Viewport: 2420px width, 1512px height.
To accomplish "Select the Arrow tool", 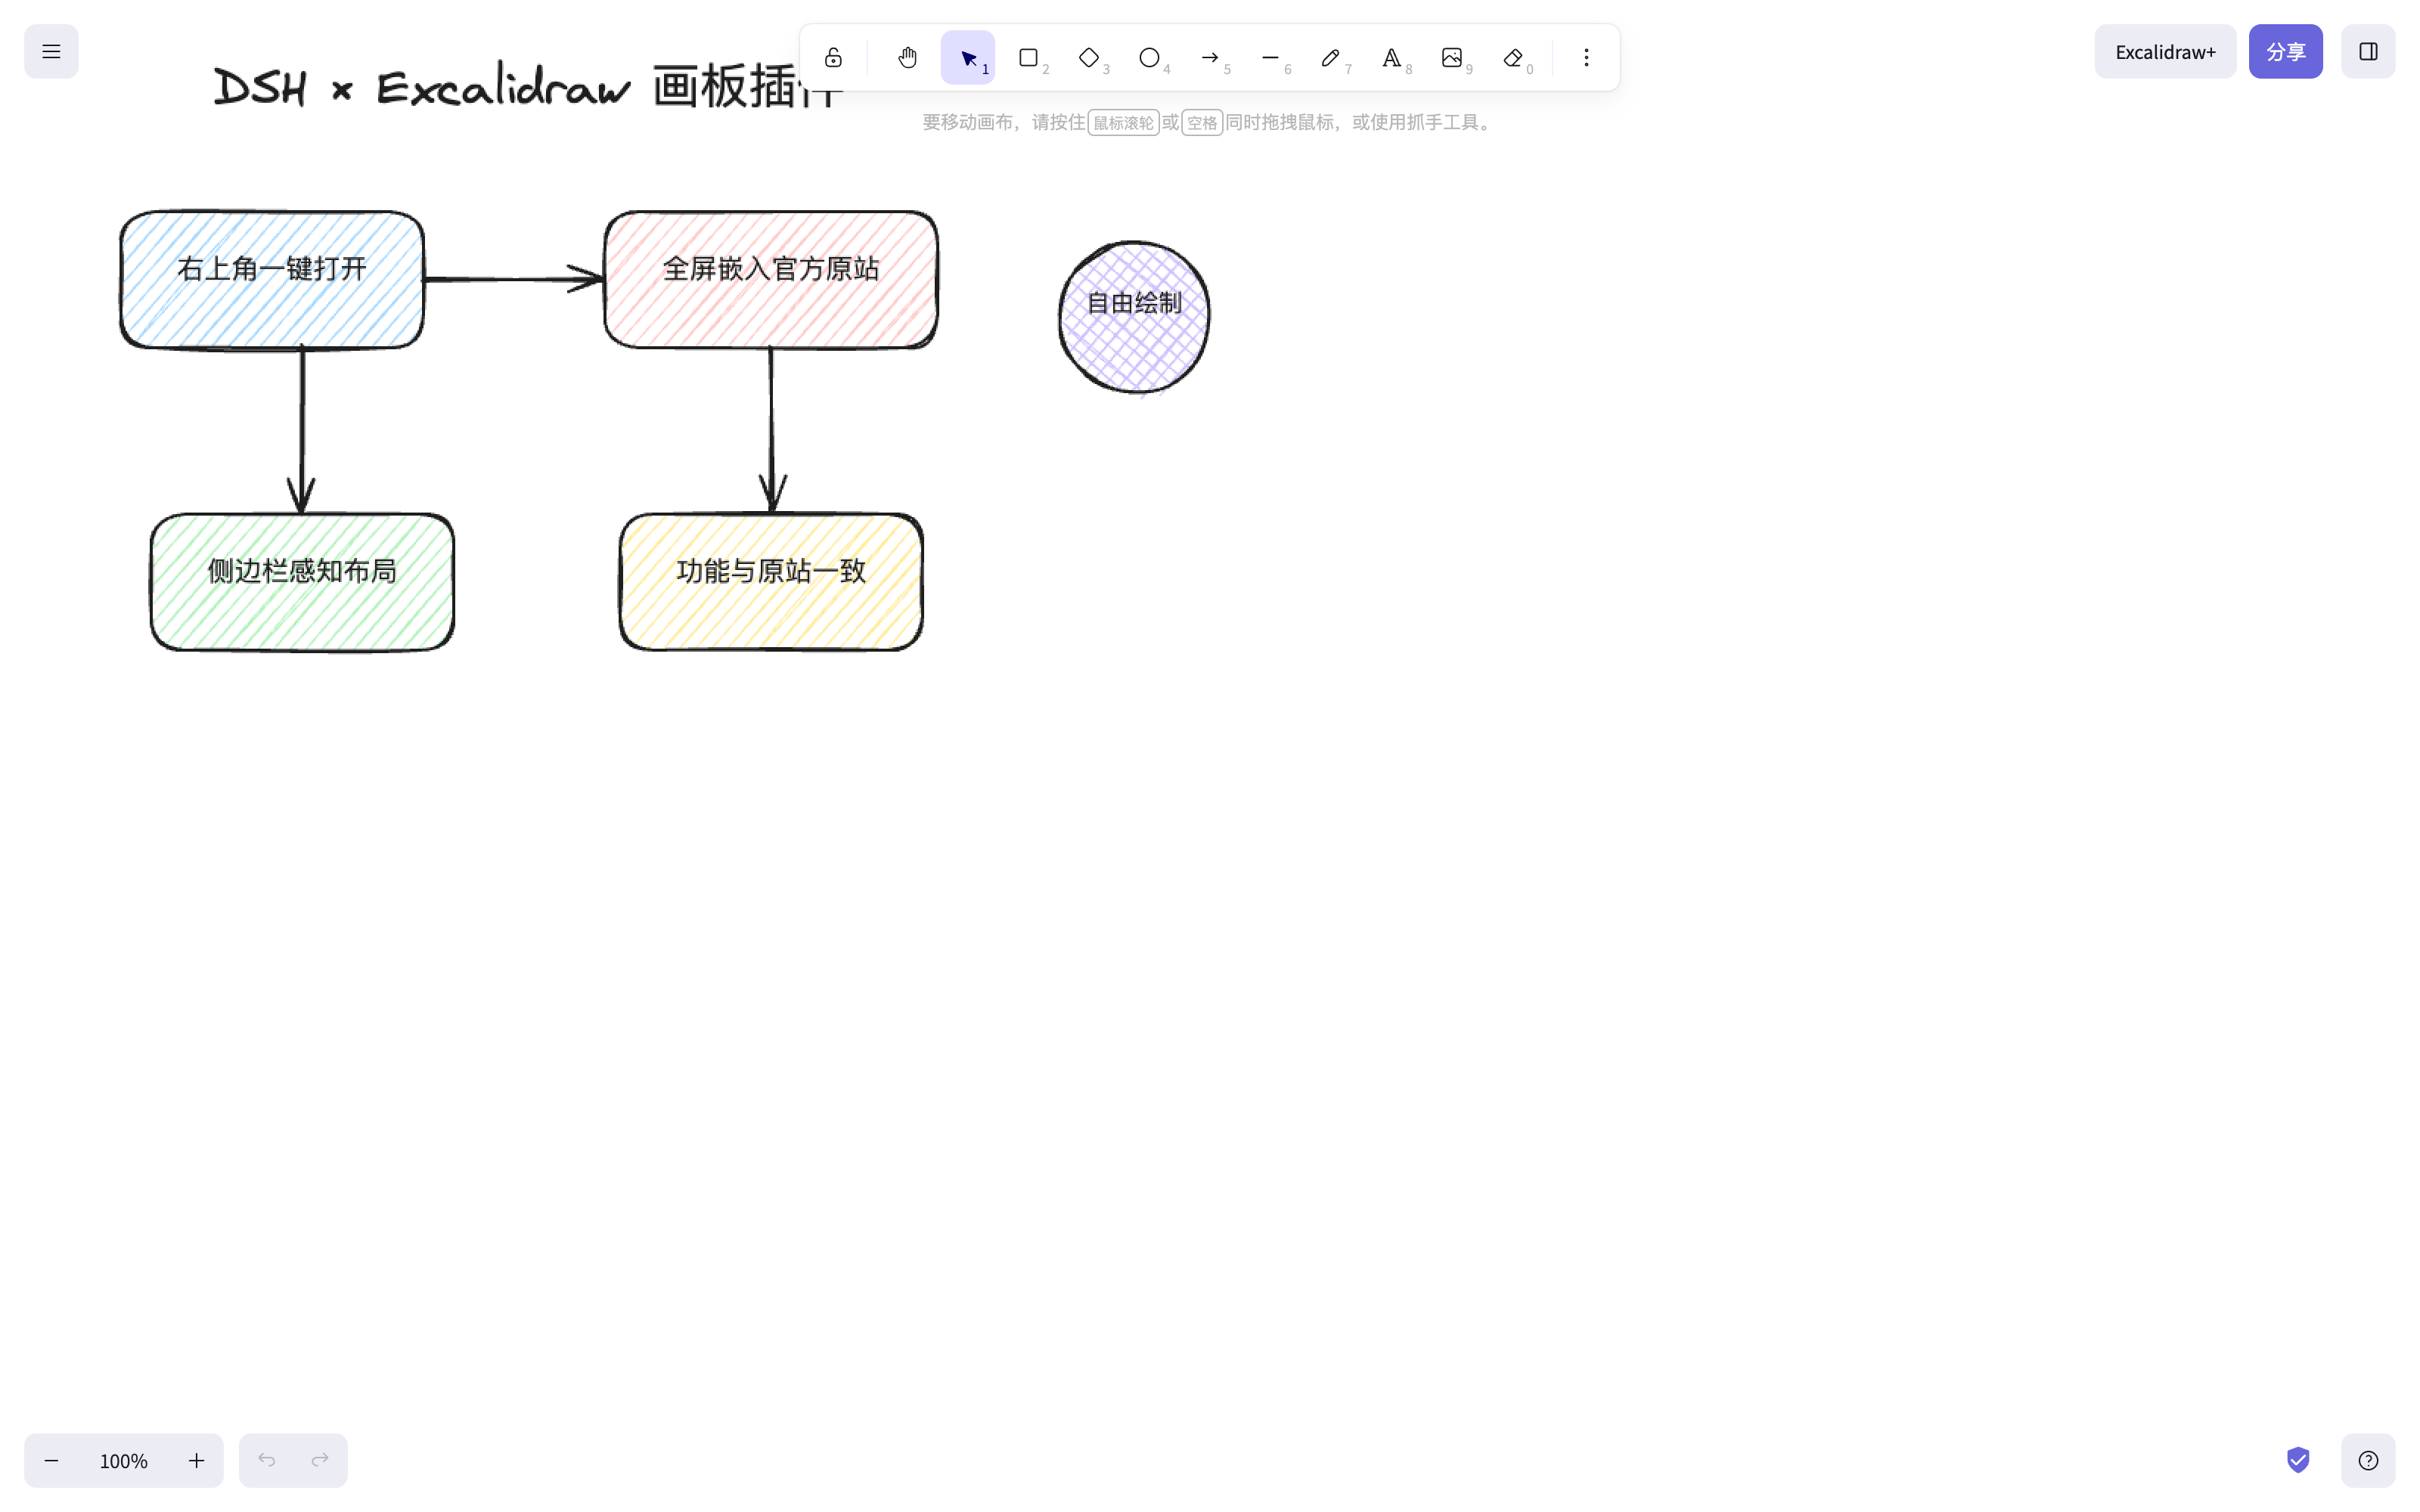I will pos(1210,58).
